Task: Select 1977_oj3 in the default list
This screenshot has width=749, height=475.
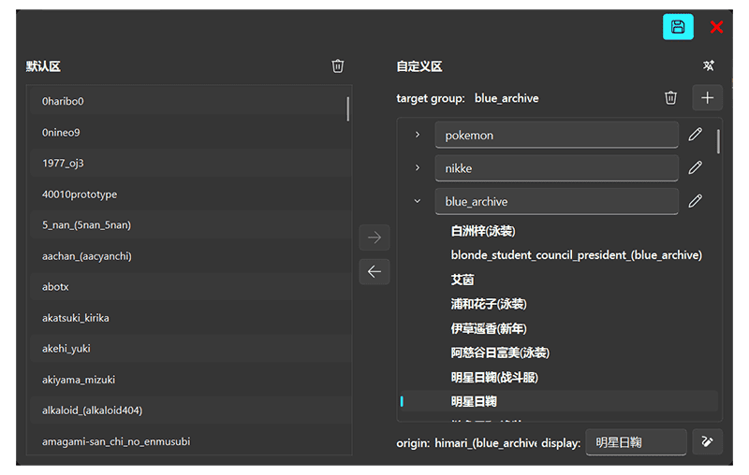Action: 191,163
